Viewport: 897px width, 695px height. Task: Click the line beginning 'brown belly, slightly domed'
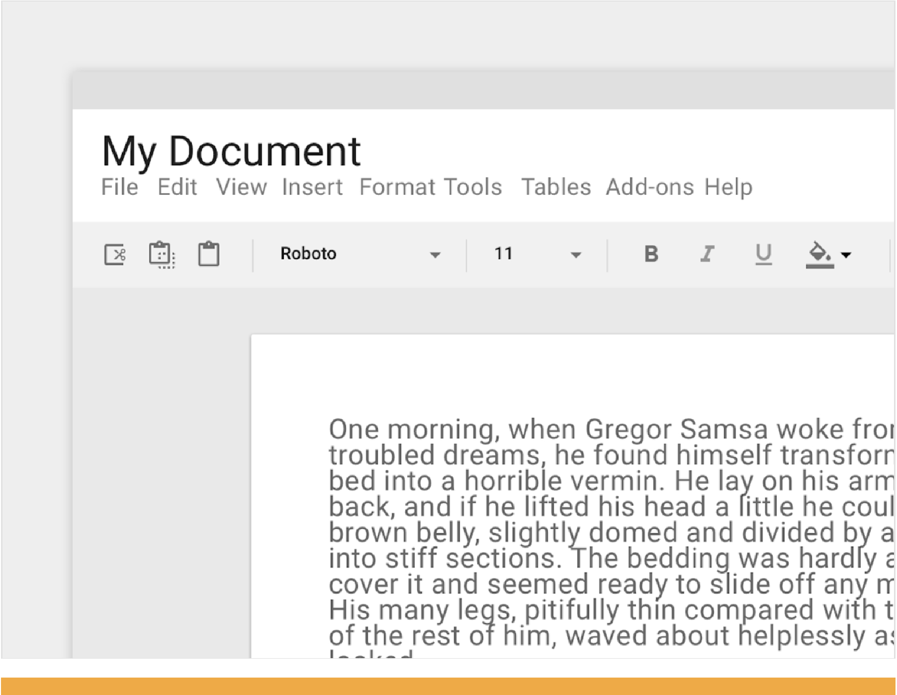click(x=611, y=533)
